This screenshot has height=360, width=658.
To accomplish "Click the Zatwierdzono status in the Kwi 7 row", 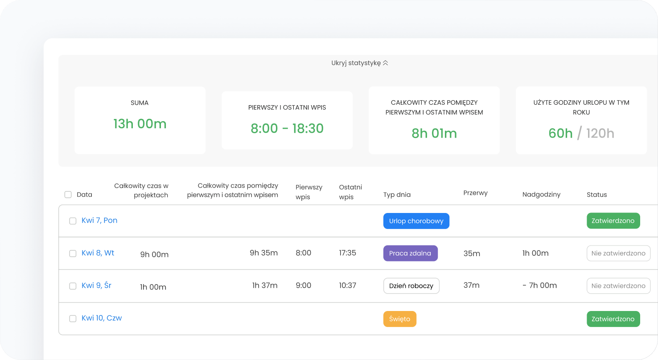I will pos(613,221).
